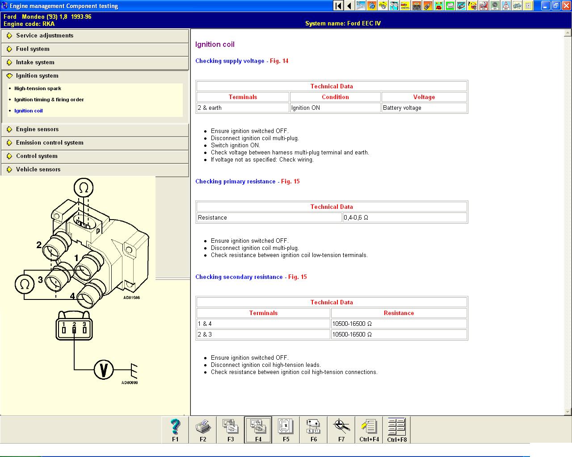Open the Ctrl+F4 notes editor icon
This screenshot has height=457, width=572.
click(369, 430)
